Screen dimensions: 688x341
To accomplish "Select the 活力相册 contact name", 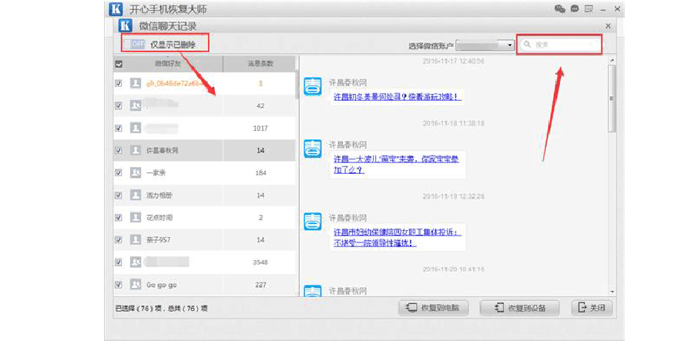I will click(159, 195).
